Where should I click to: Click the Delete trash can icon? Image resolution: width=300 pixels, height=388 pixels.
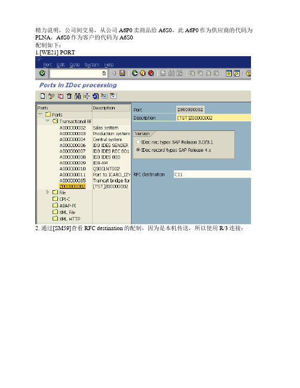click(69, 96)
